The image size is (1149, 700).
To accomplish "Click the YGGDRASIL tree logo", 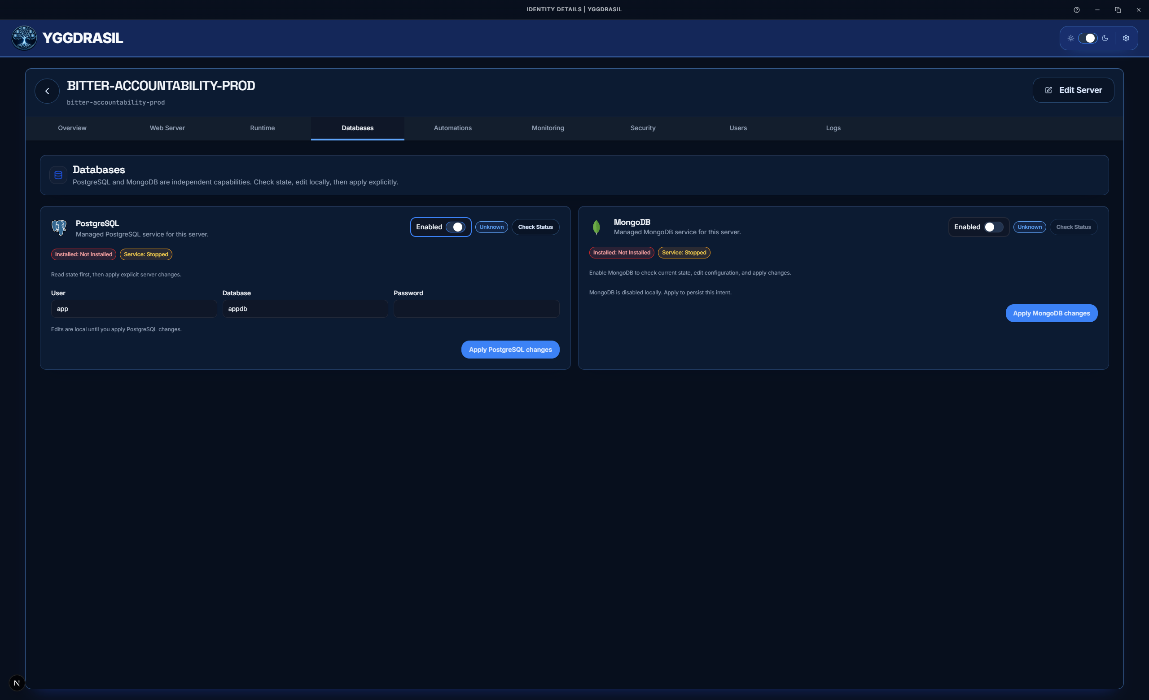I will click(x=23, y=38).
